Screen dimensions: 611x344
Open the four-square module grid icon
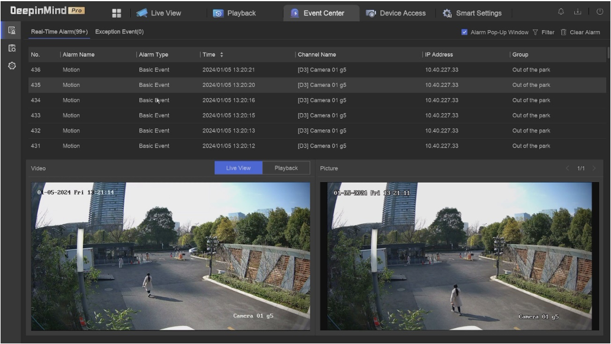(117, 13)
